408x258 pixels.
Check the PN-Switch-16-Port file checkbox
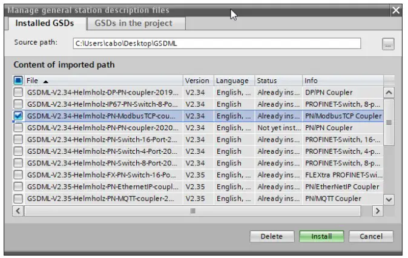click(18, 139)
